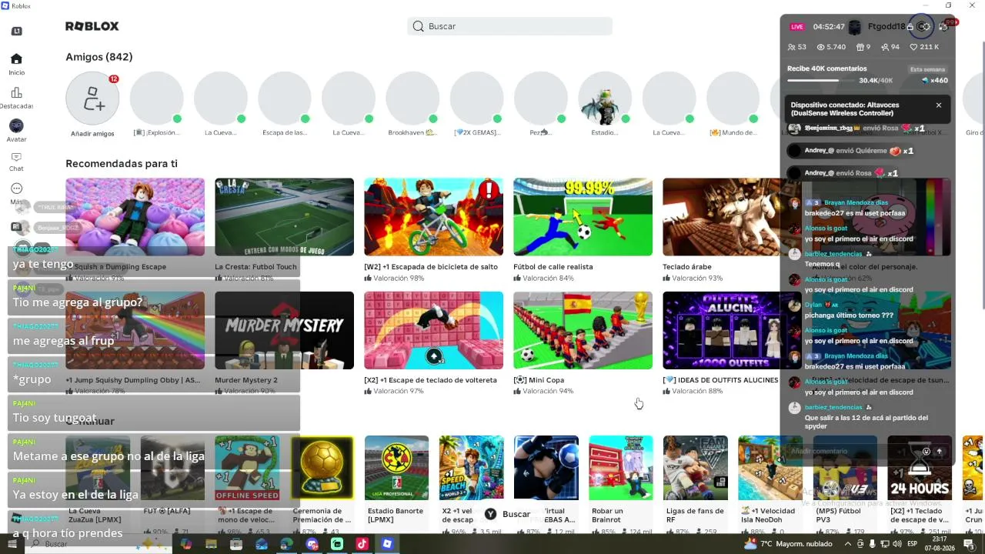Open File Explorer from the taskbar
This screenshot has width=985, height=554.
point(211,544)
